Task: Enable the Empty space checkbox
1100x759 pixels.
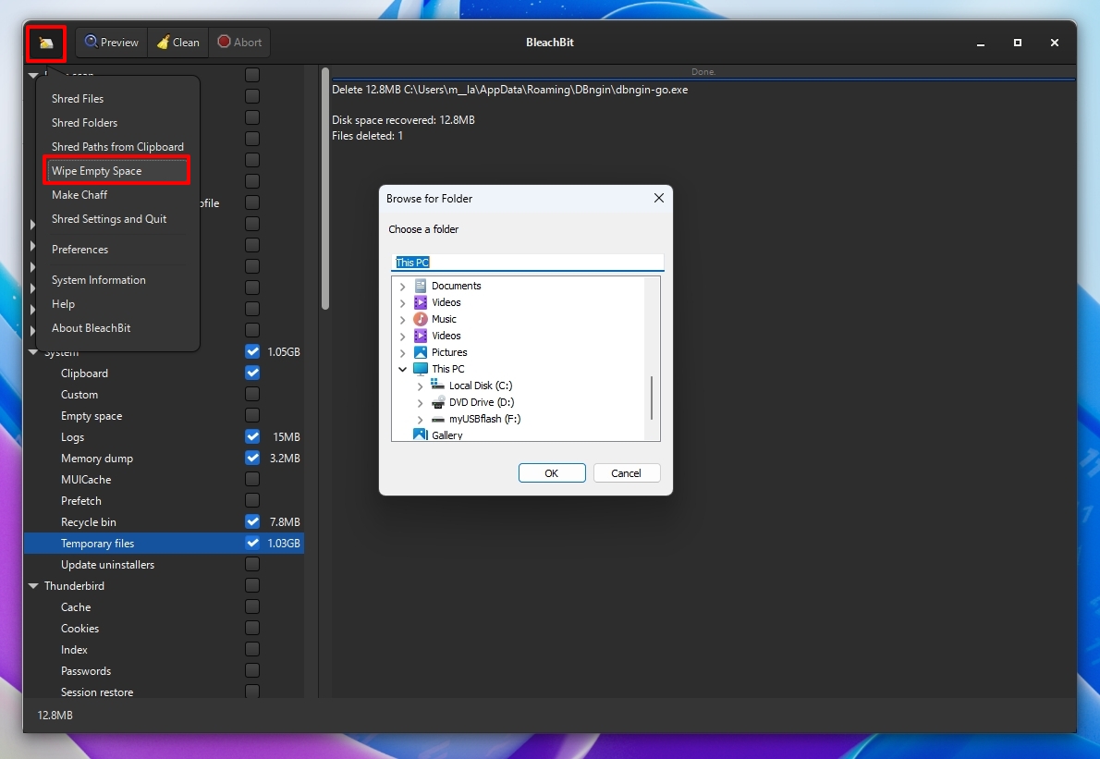Action: point(252,415)
